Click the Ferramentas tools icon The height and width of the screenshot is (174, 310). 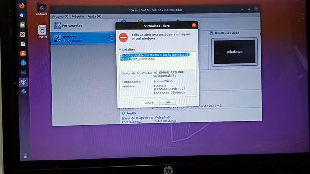tap(57, 26)
